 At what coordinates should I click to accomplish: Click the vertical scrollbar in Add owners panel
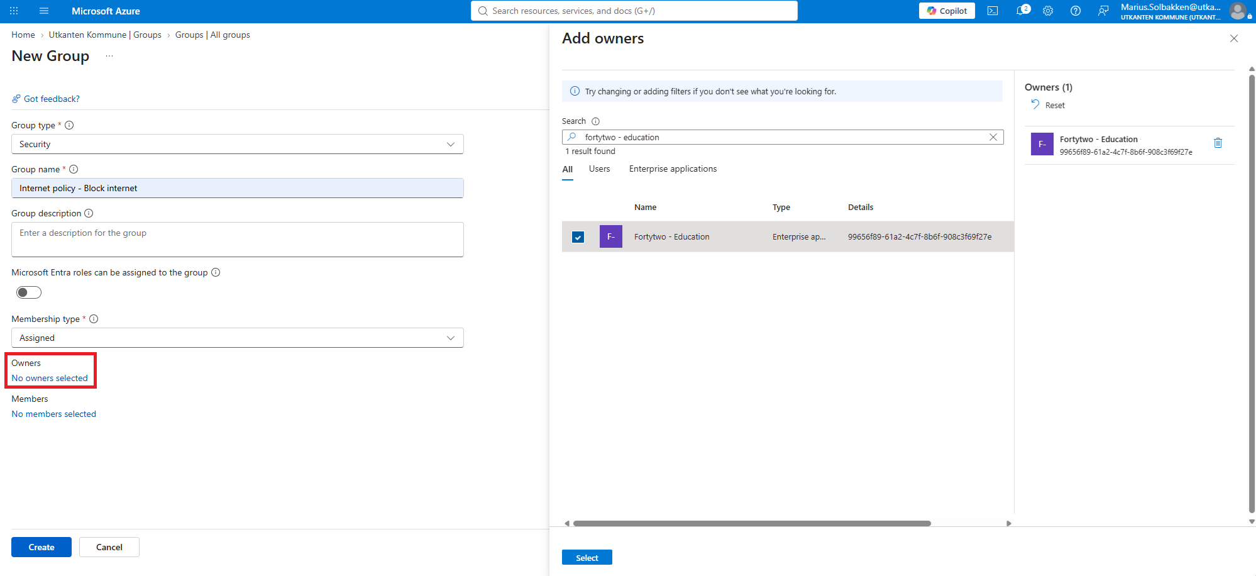click(1252, 294)
